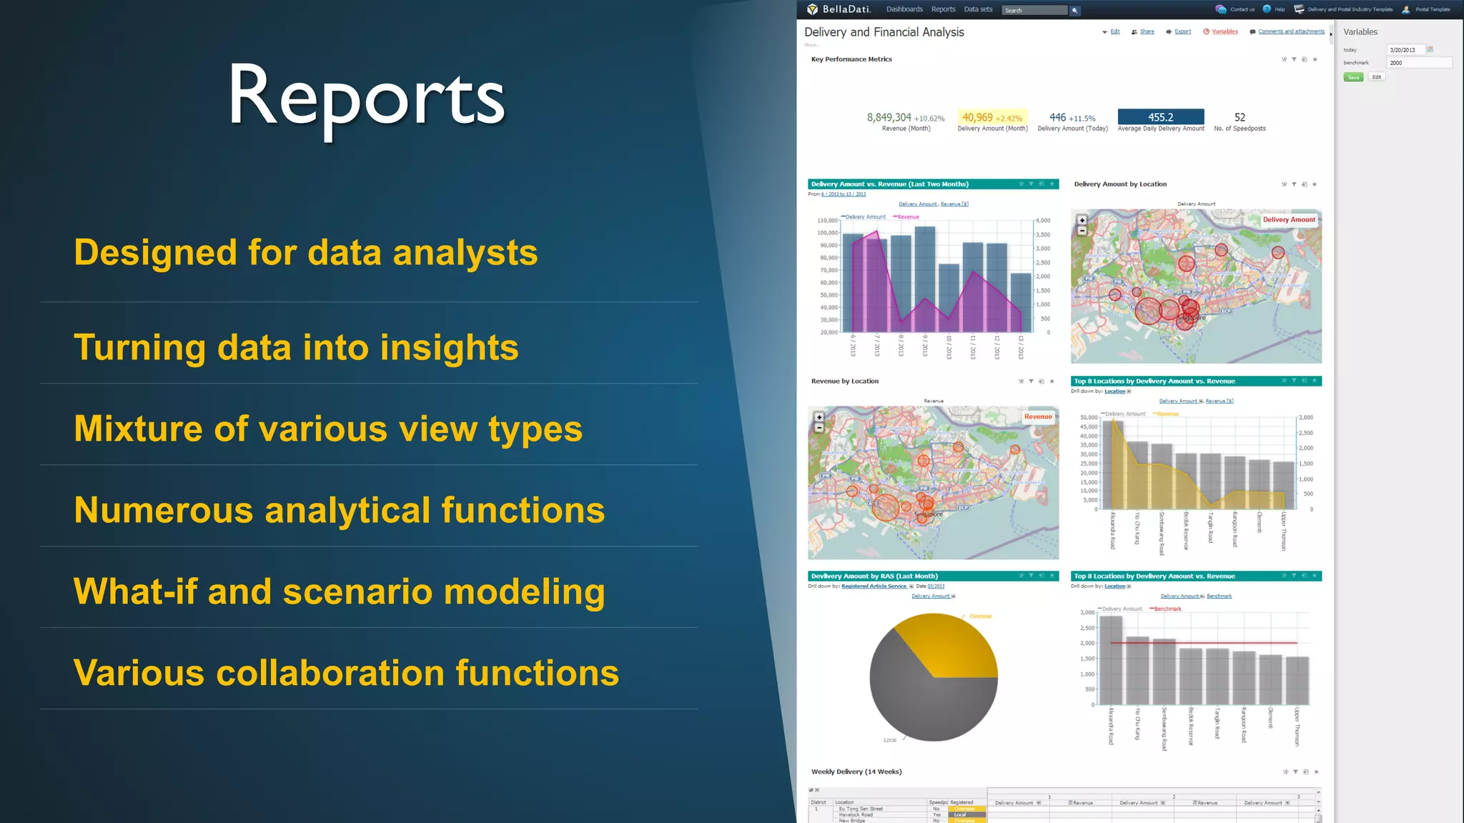Open calendar picker next to today field
The image size is (1464, 823).
click(1430, 49)
